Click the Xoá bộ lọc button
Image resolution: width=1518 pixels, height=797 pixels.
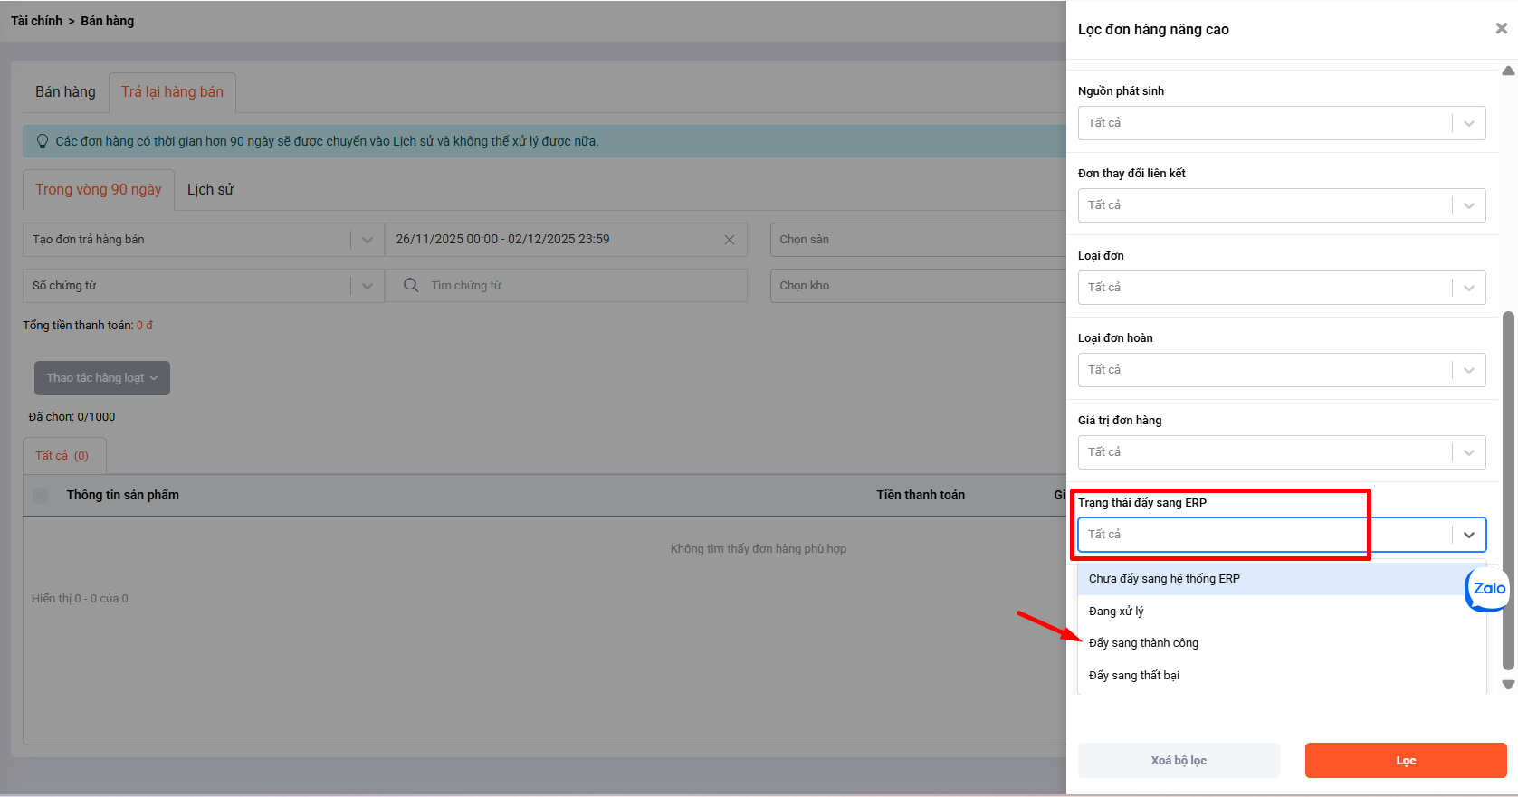1179,761
